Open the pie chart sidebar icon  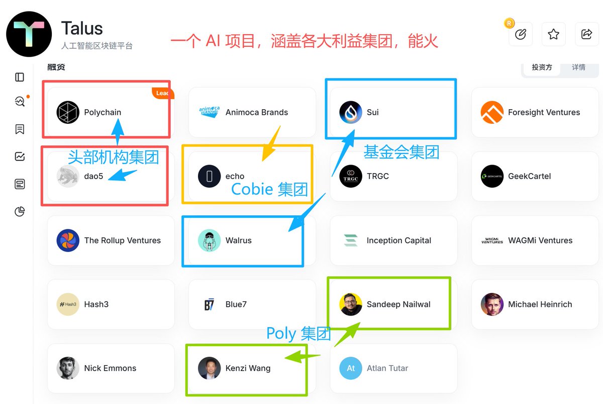tap(20, 211)
